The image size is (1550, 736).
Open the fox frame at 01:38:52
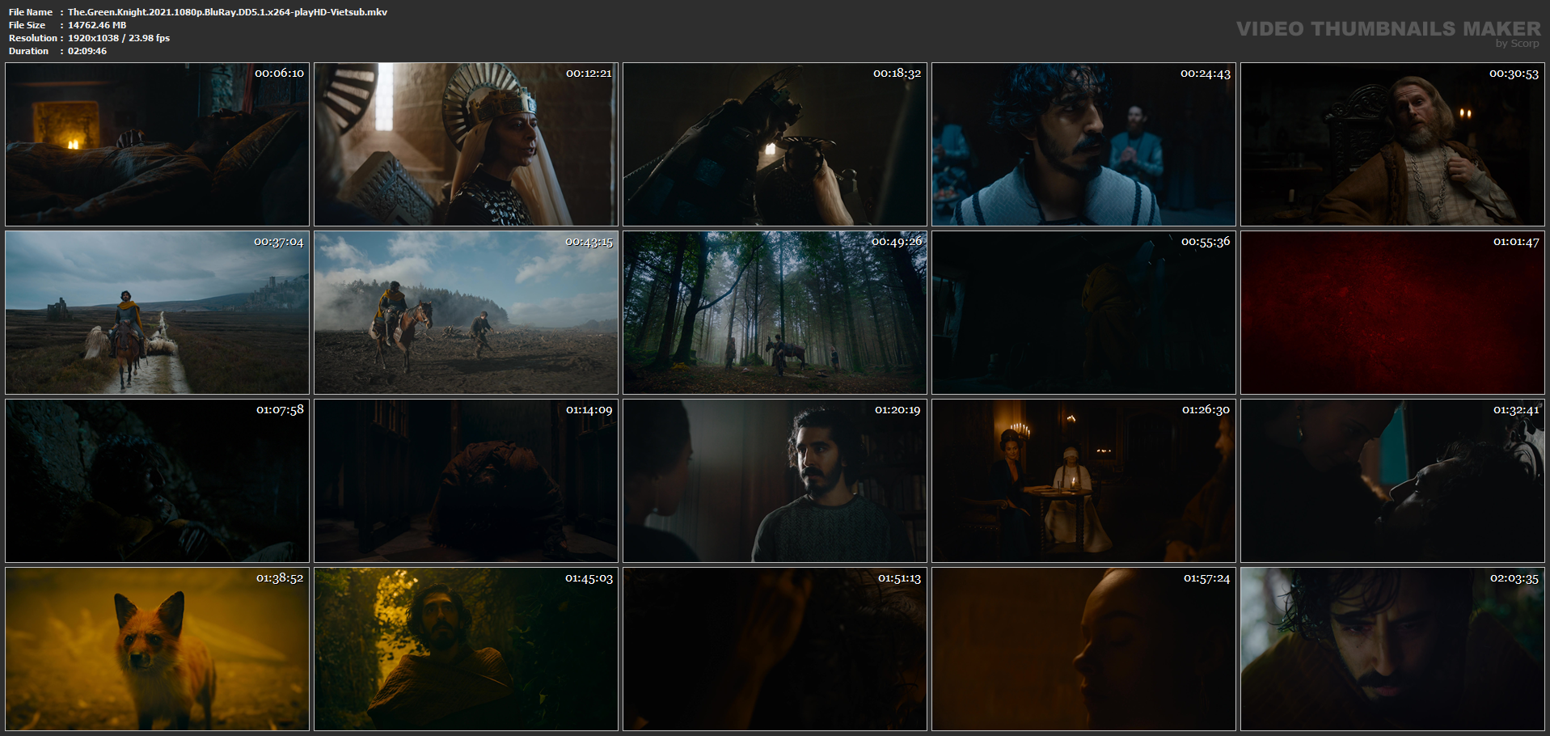click(158, 649)
